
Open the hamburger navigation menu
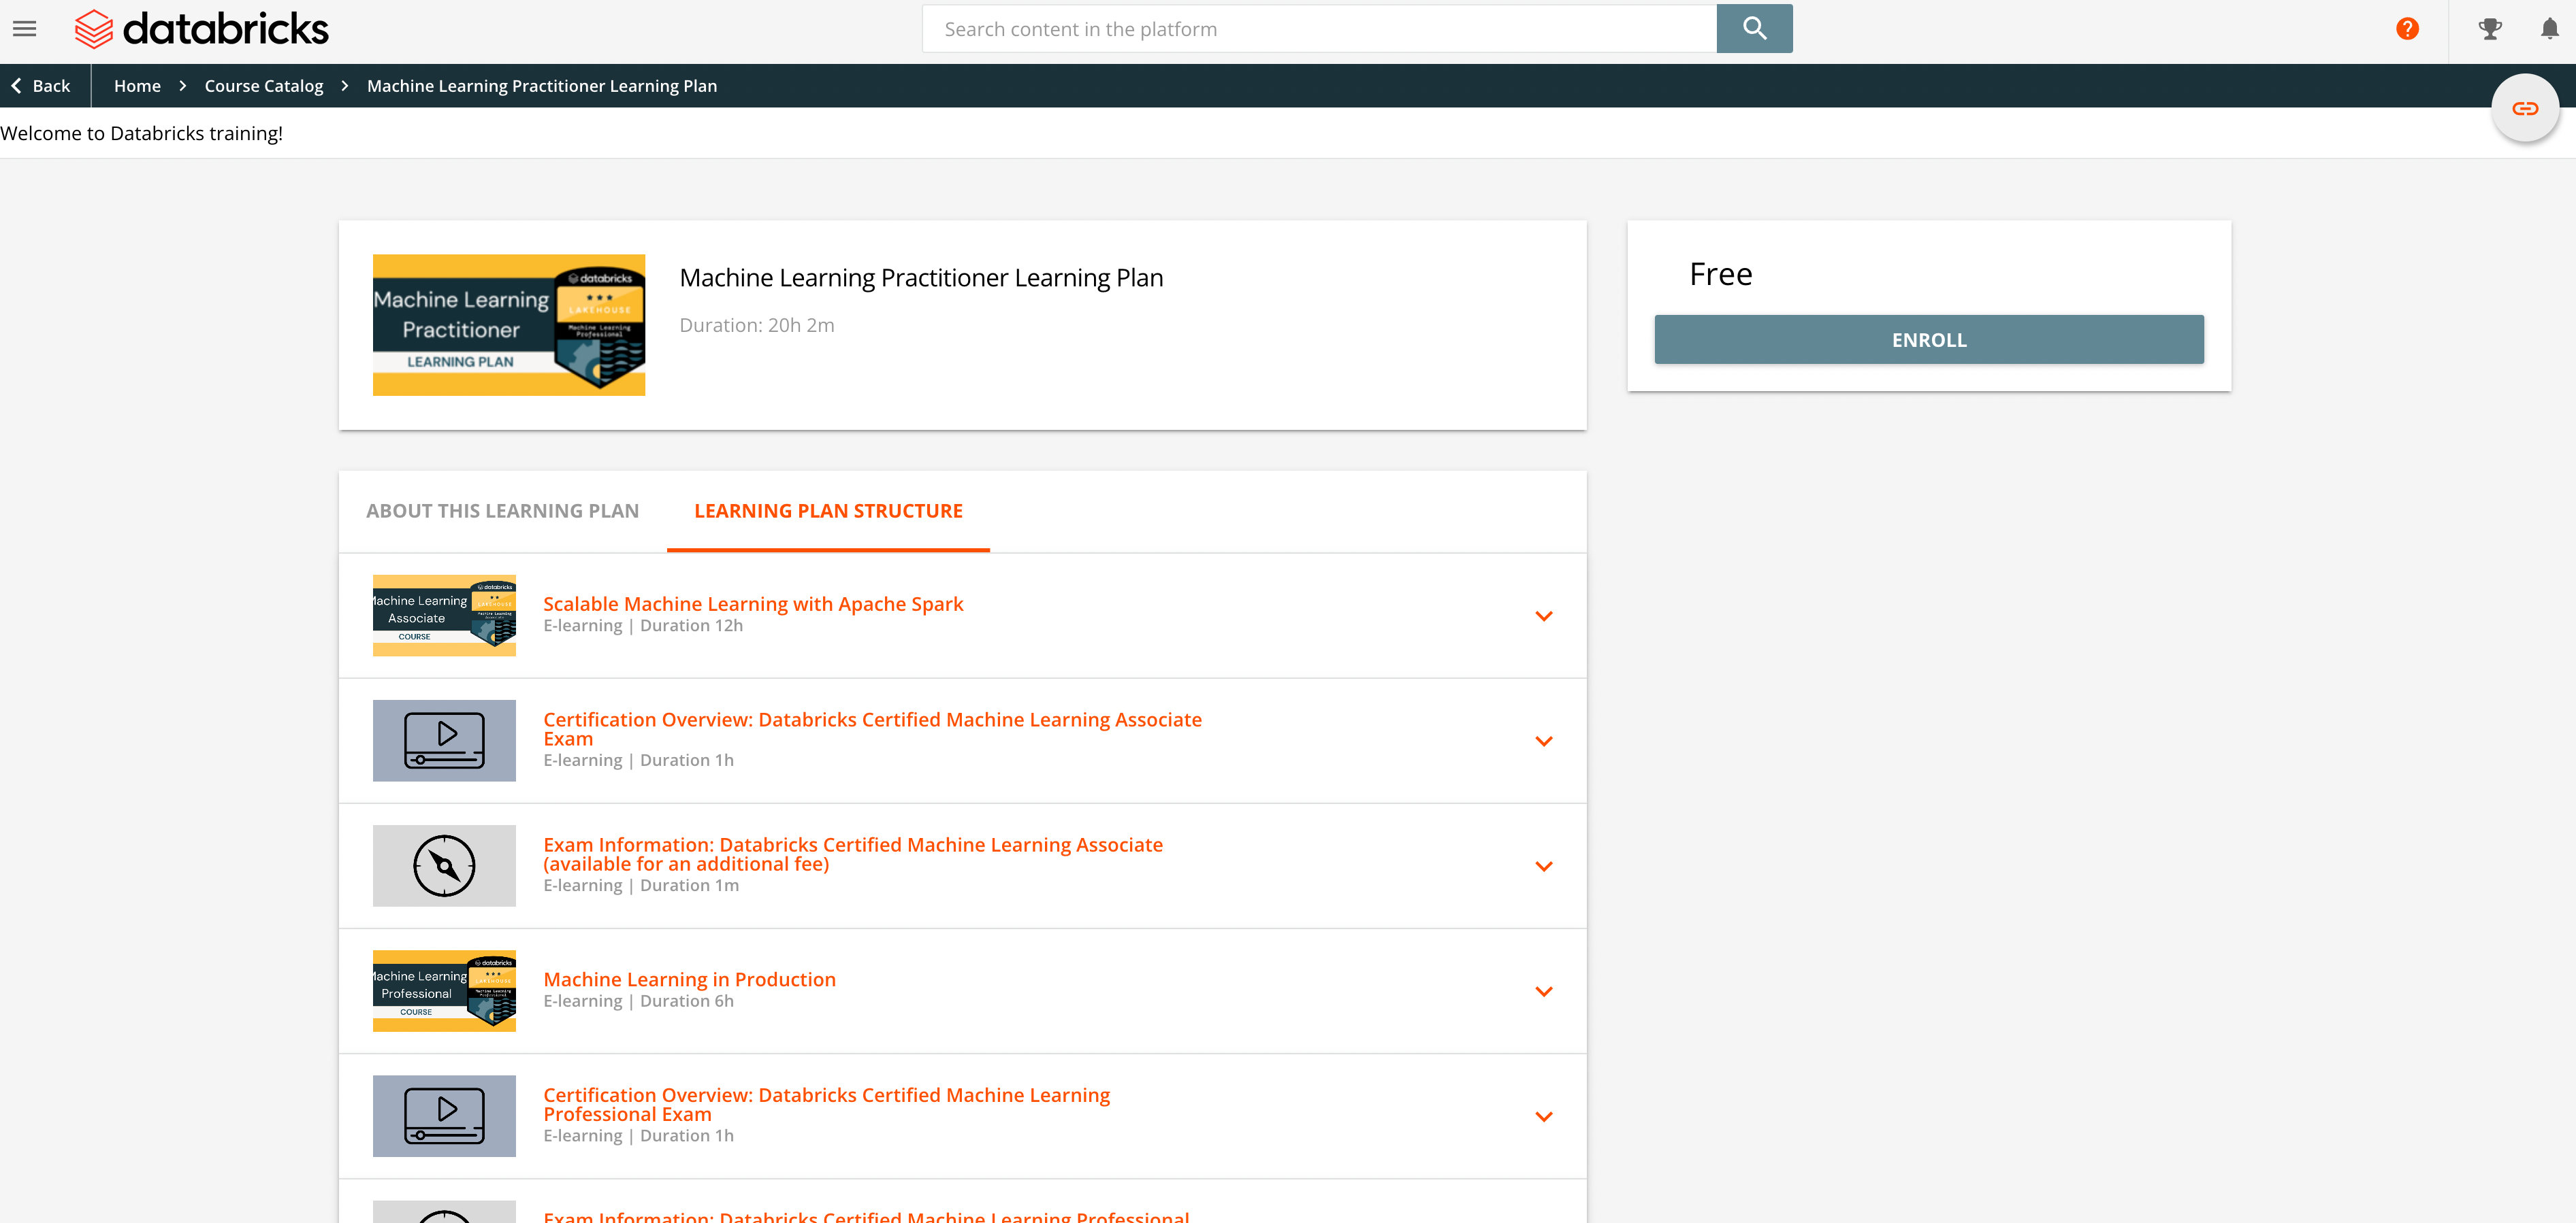point(23,28)
